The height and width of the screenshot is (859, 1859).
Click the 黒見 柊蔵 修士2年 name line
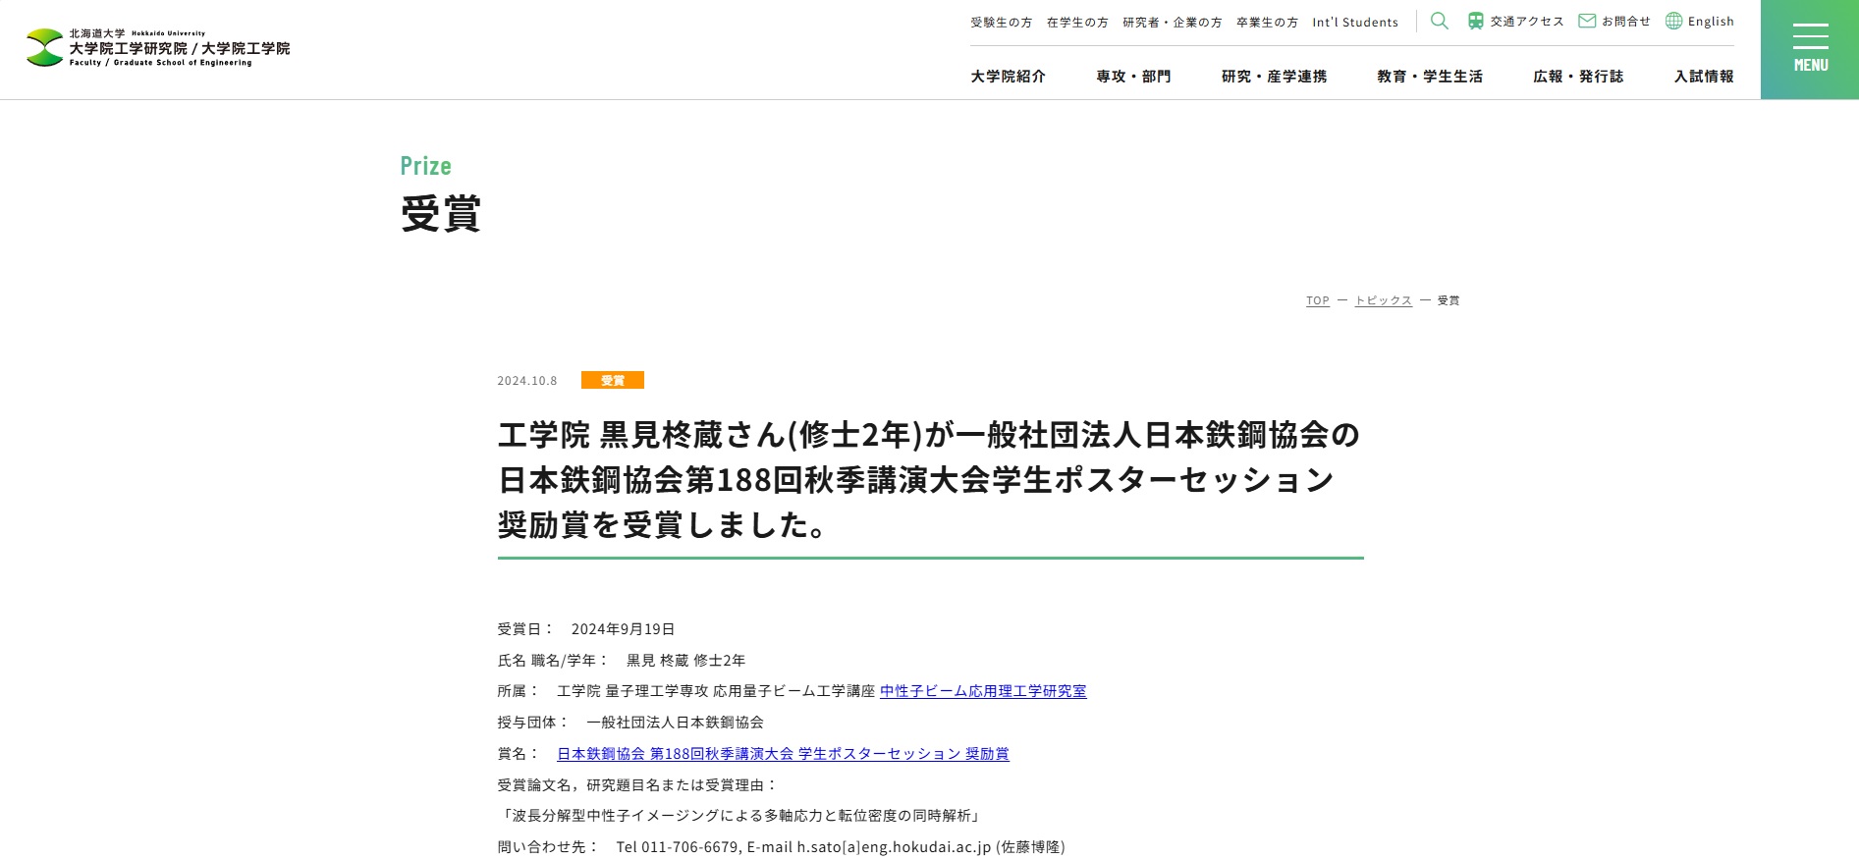(622, 661)
